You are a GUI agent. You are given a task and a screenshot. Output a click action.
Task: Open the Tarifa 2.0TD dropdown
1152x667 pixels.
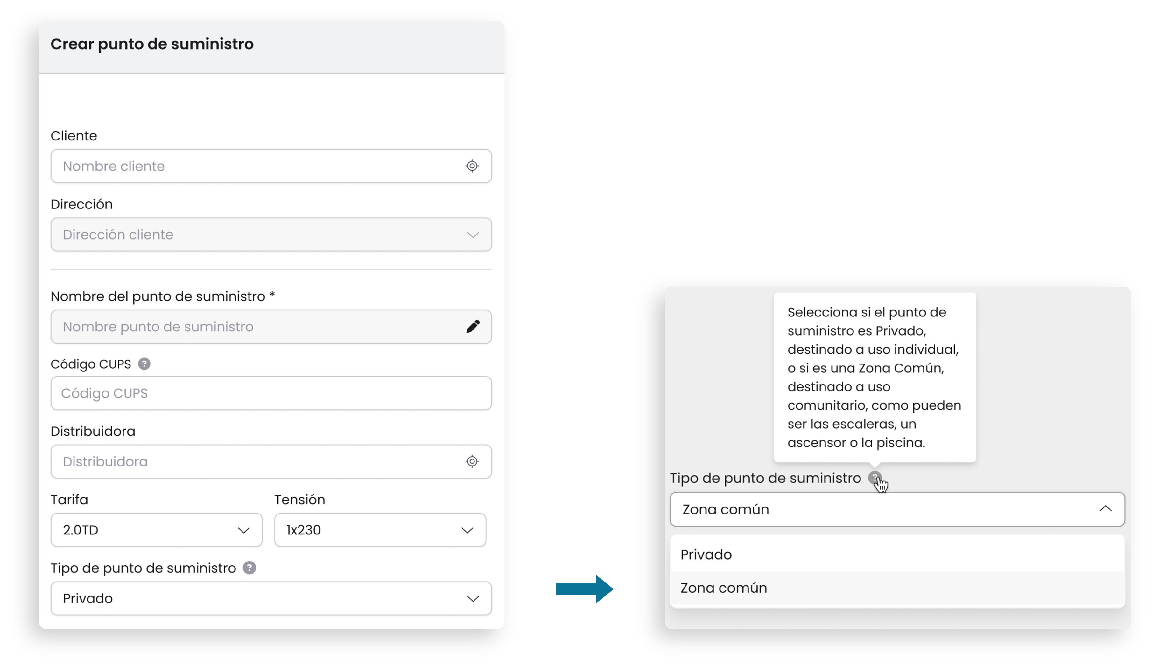tap(156, 530)
